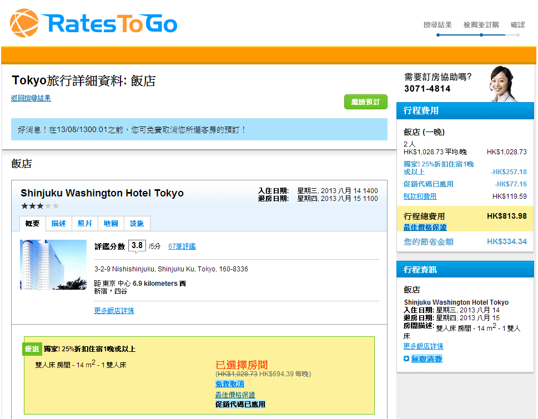This screenshot has width=538, height=419.
Task: Click the RatesToGo globe logo
Action: (x=24, y=23)
